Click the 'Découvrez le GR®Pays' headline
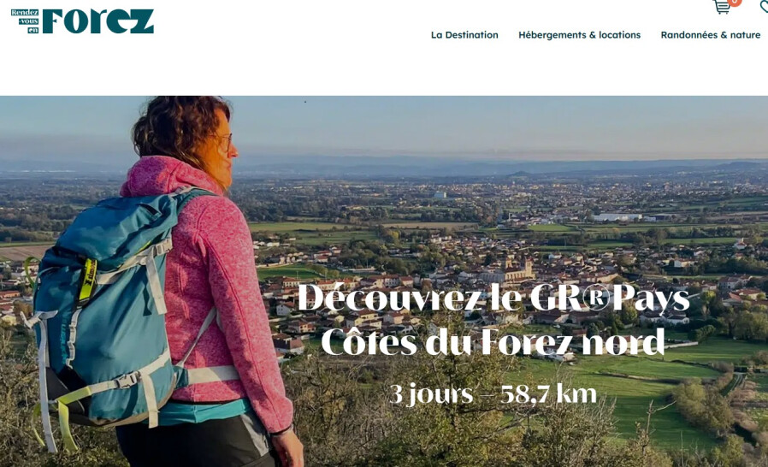The width and height of the screenshot is (768, 467). [493, 298]
